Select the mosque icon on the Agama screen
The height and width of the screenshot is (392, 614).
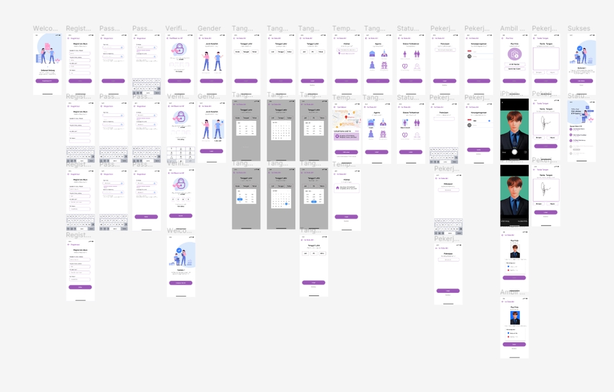(x=371, y=55)
